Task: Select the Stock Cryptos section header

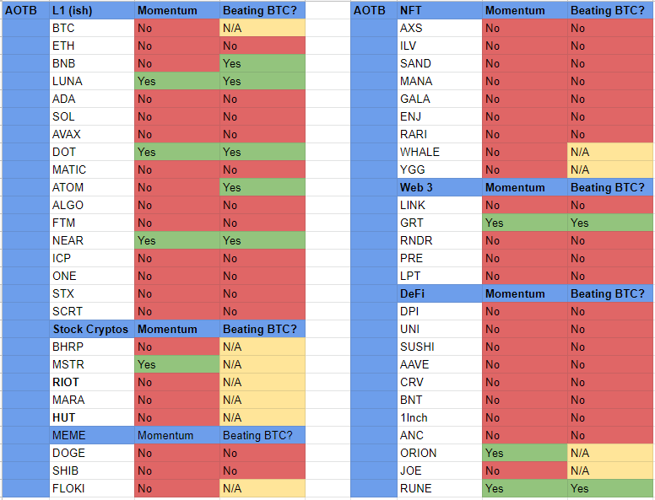Action: pos(91,329)
